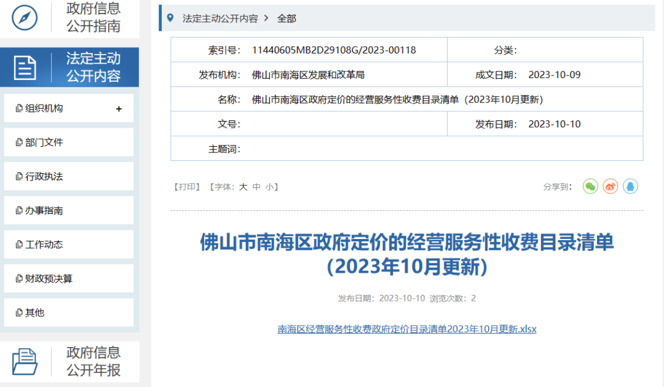Click 法定主动公开内容 in the breadcrumb

pyautogui.click(x=220, y=18)
